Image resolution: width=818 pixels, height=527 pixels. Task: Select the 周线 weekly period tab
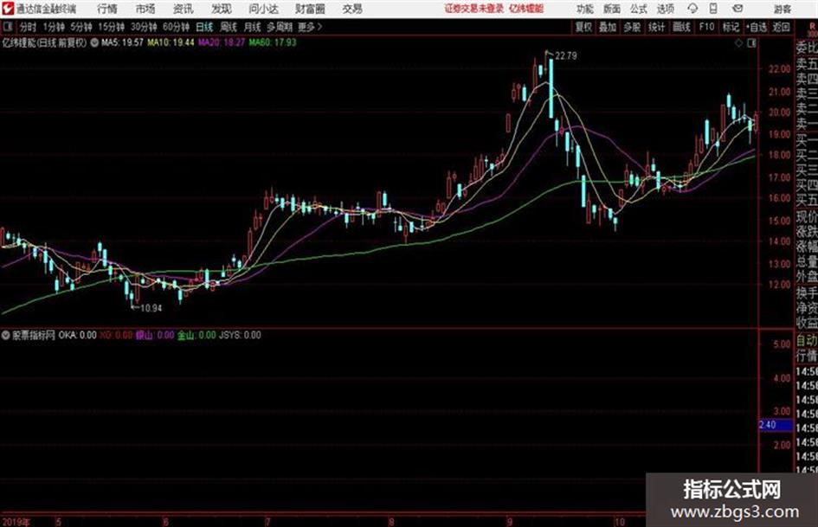(229, 27)
